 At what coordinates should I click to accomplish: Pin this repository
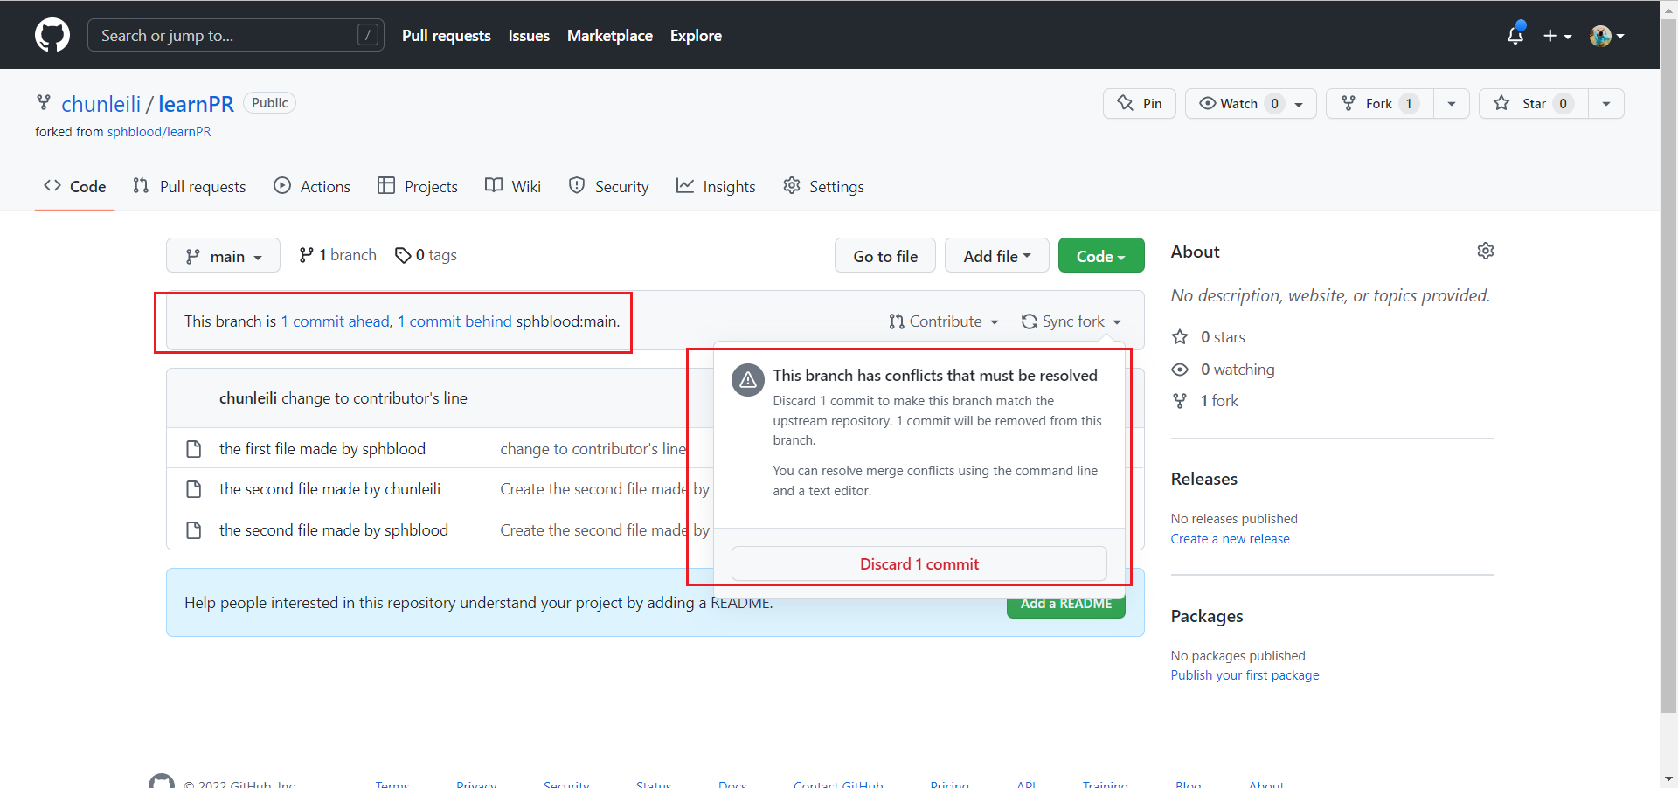1140,103
